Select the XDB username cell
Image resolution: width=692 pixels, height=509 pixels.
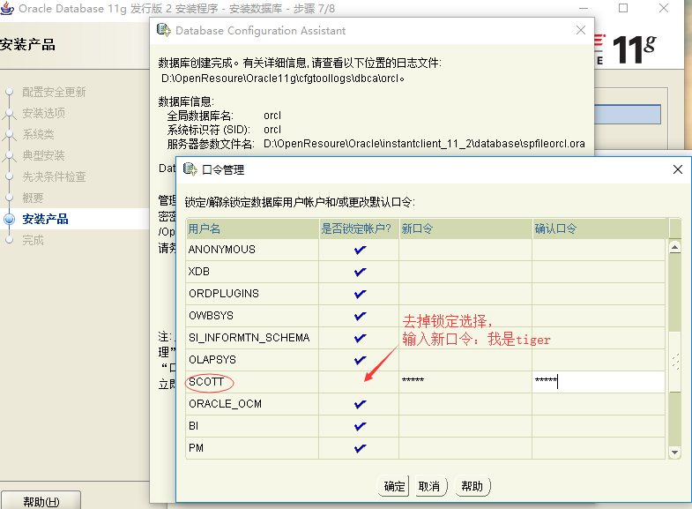(x=252, y=272)
